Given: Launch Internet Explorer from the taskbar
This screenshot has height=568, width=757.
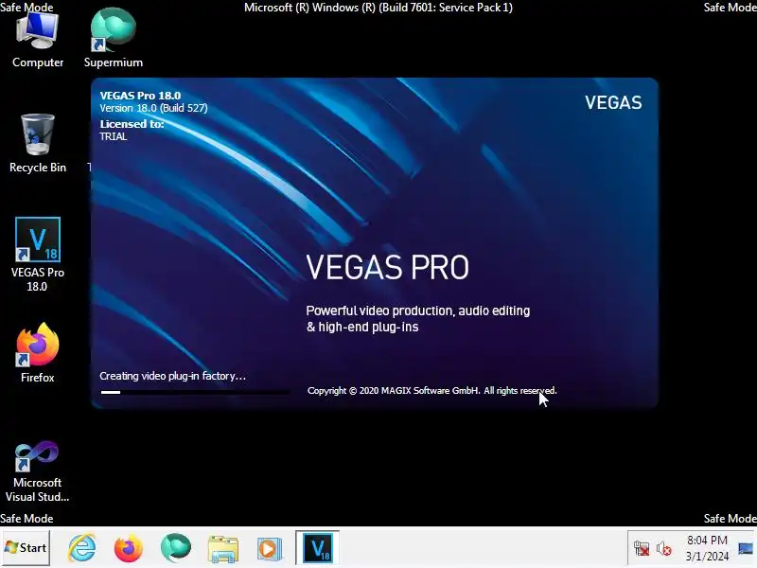Looking at the screenshot, I should pyautogui.click(x=82, y=548).
